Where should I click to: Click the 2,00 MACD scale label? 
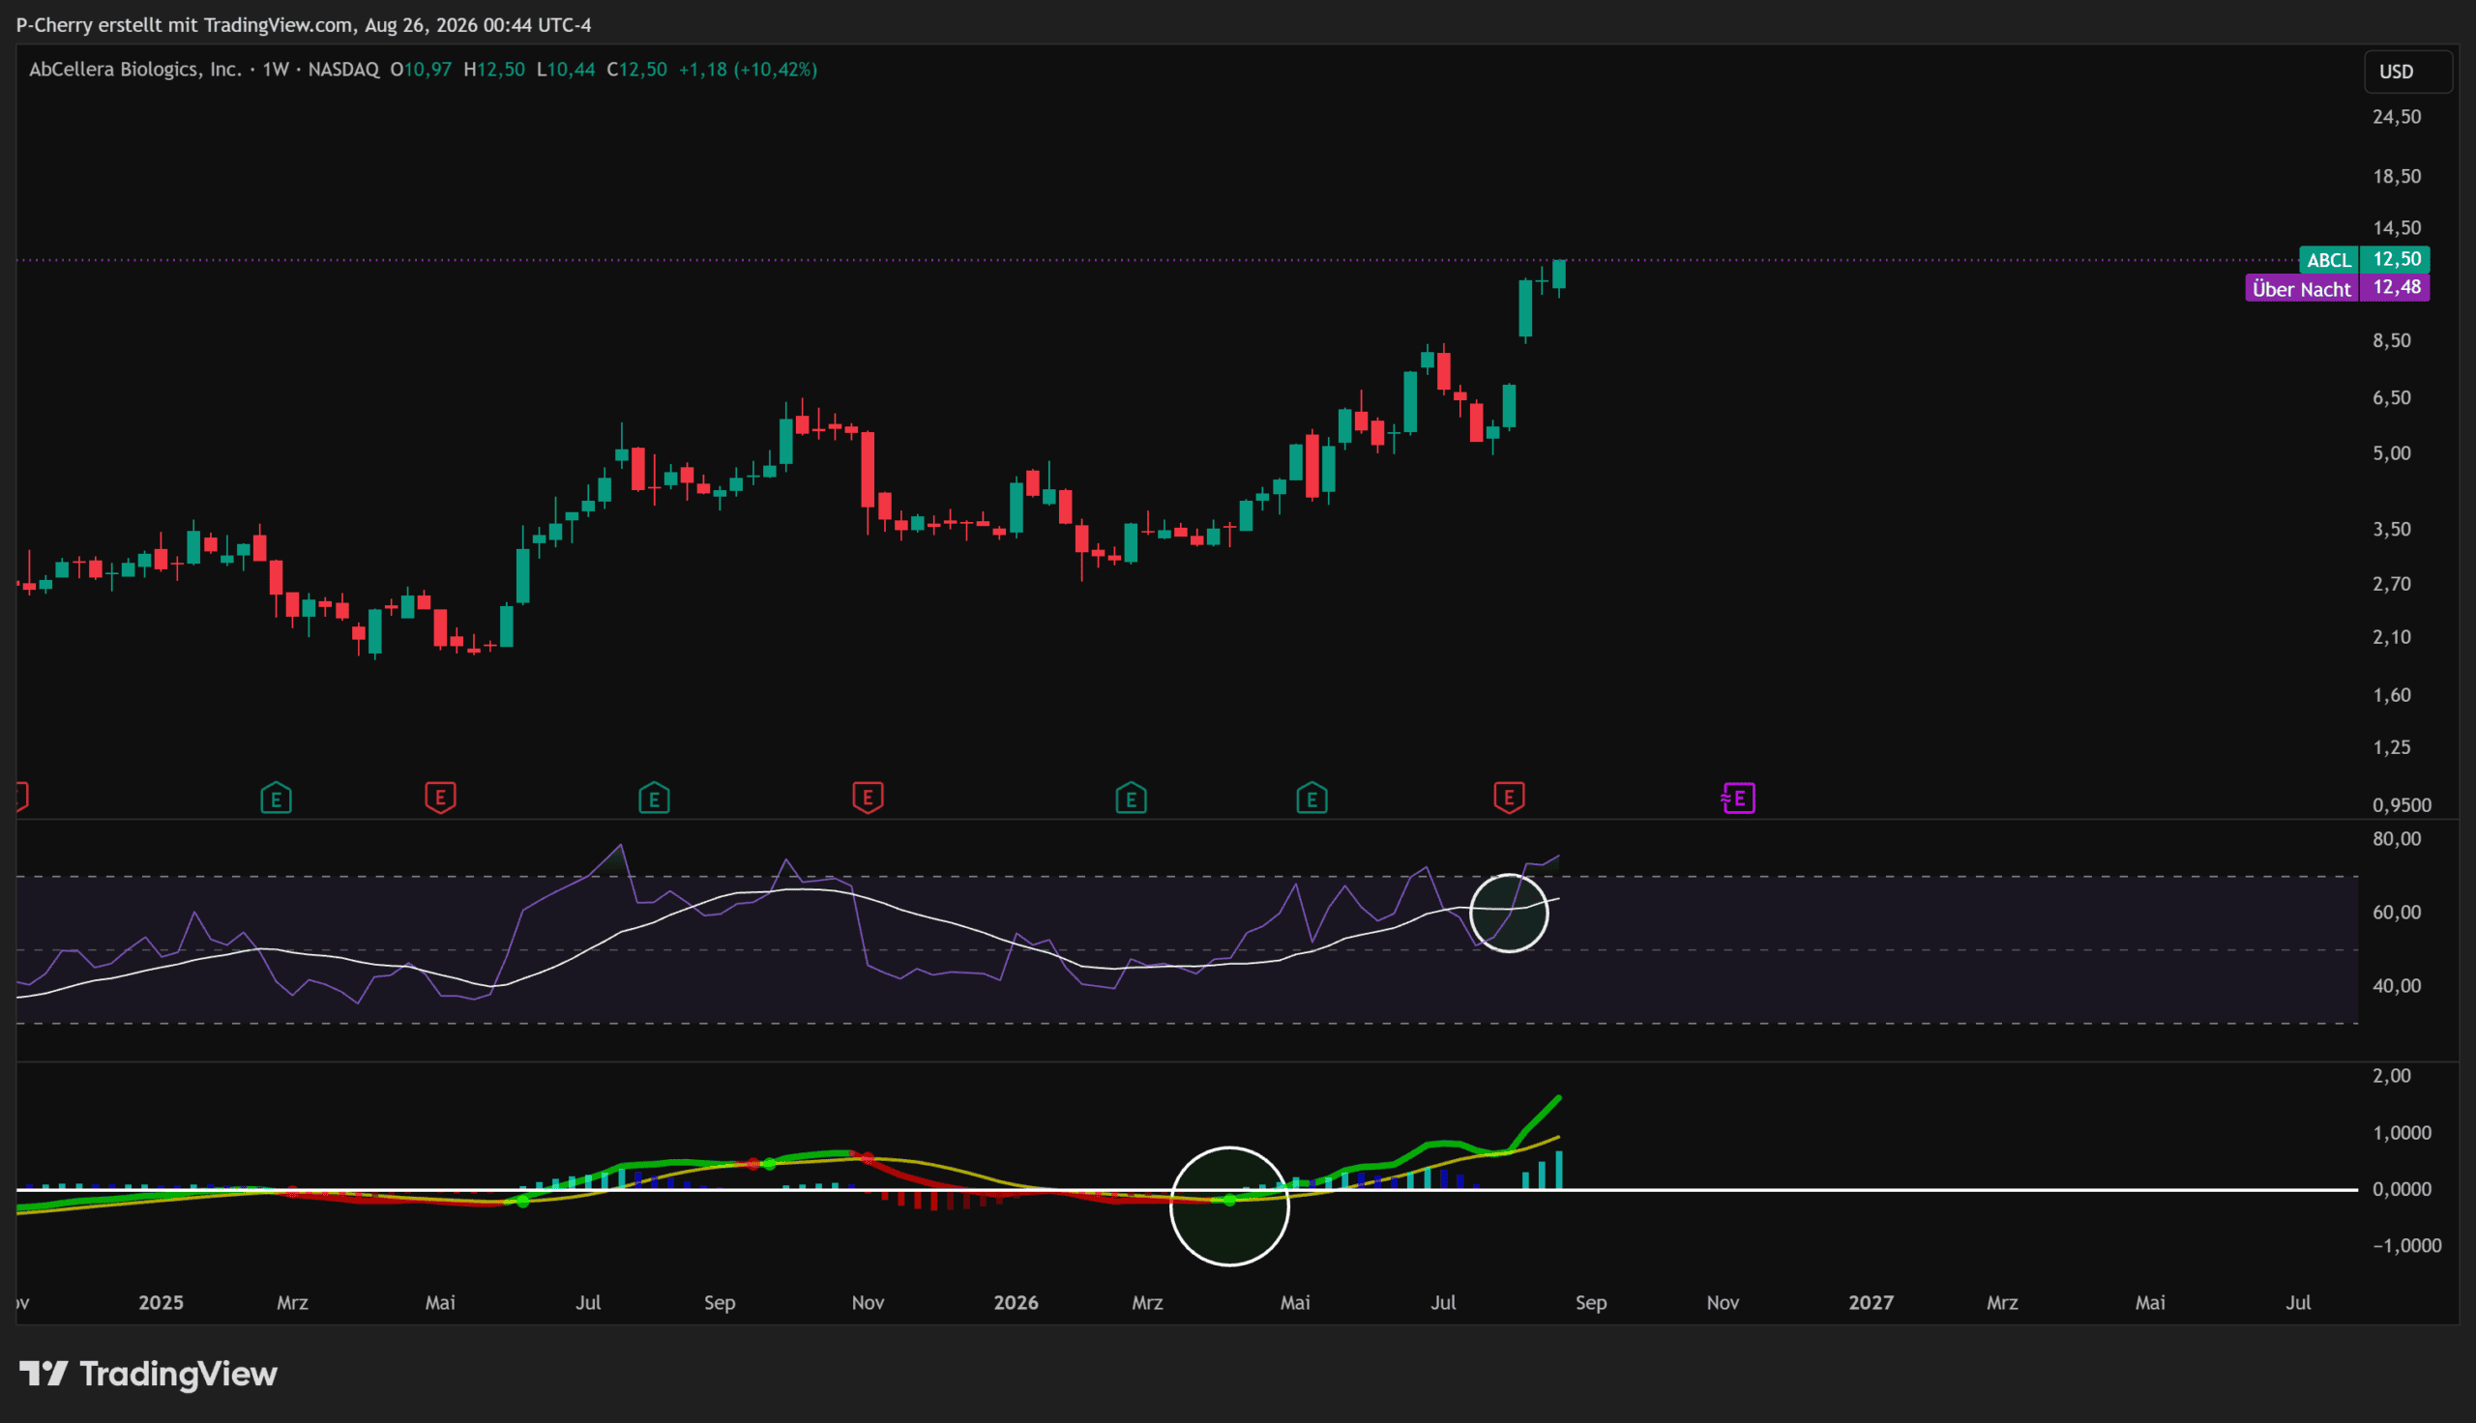pos(2392,1076)
